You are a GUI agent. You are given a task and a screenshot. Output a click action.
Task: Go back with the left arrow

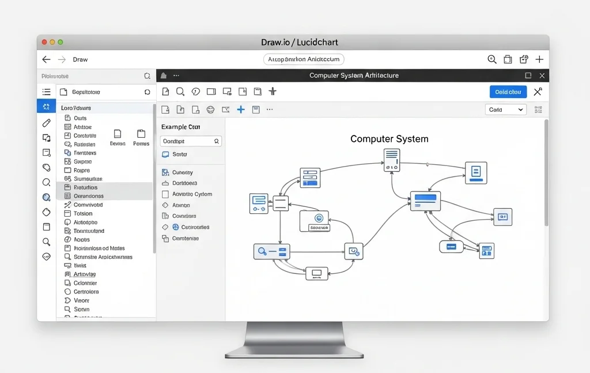click(46, 59)
